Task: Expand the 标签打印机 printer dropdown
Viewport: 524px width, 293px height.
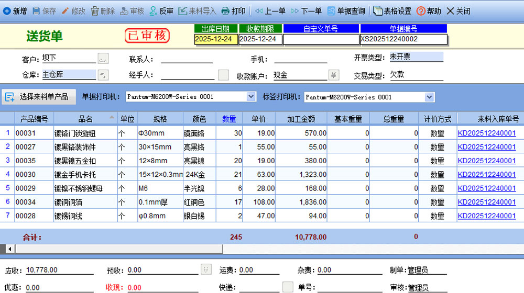Action: (429, 97)
